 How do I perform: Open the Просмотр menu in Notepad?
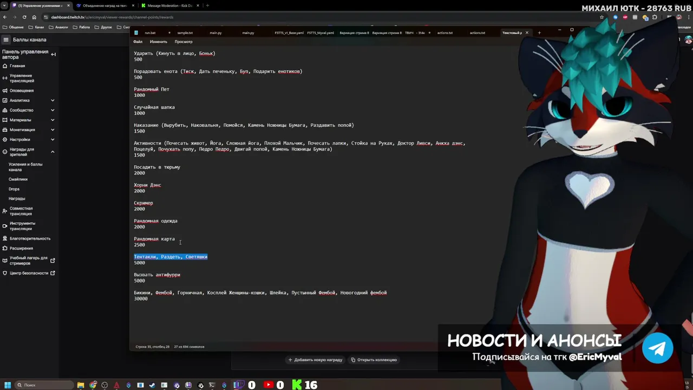click(x=184, y=42)
